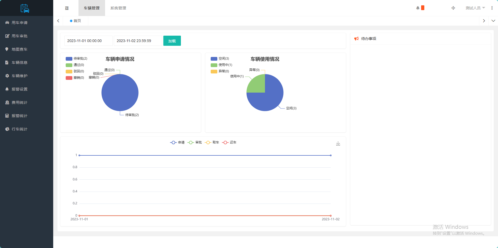The image size is (498, 248).
Task: Toggle 通过(0) legend in application chart
Action: (75, 65)
